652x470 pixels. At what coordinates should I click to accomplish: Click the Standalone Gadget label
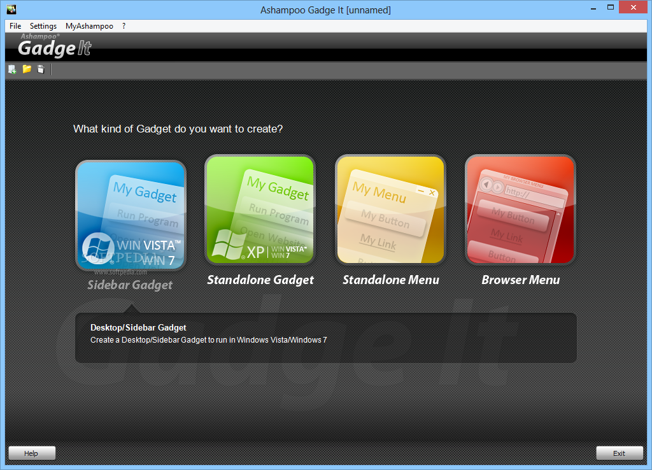260,280
